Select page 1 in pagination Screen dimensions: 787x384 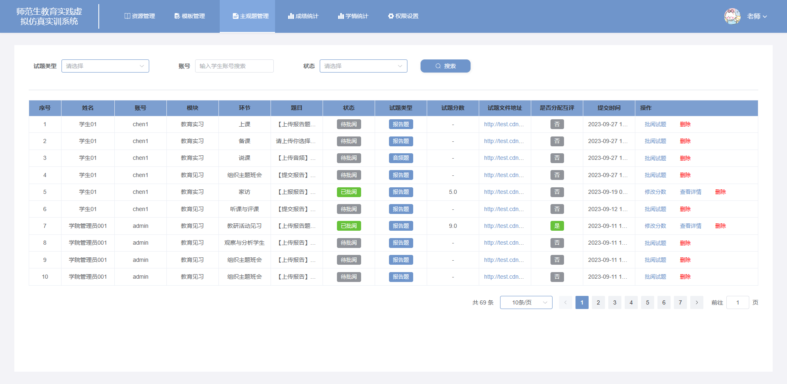tap(582, 302)
